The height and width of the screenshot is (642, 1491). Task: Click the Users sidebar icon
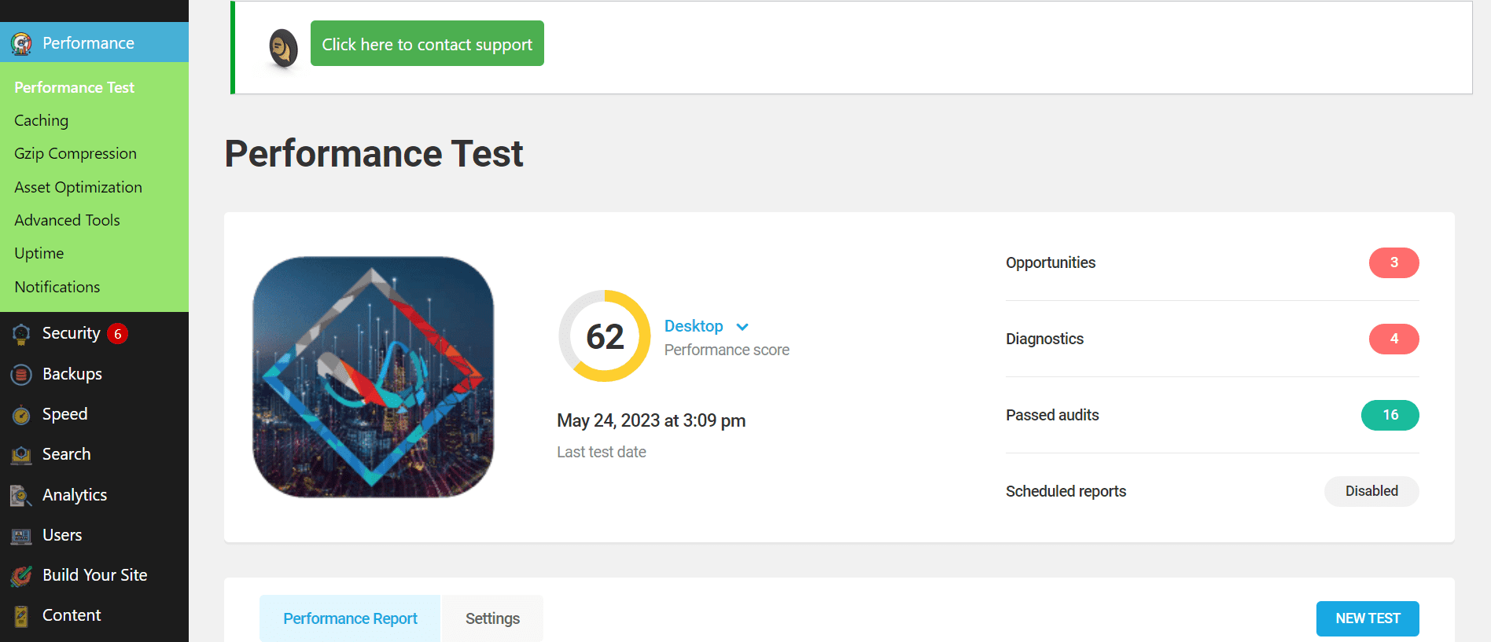click(x=21, y=536)
